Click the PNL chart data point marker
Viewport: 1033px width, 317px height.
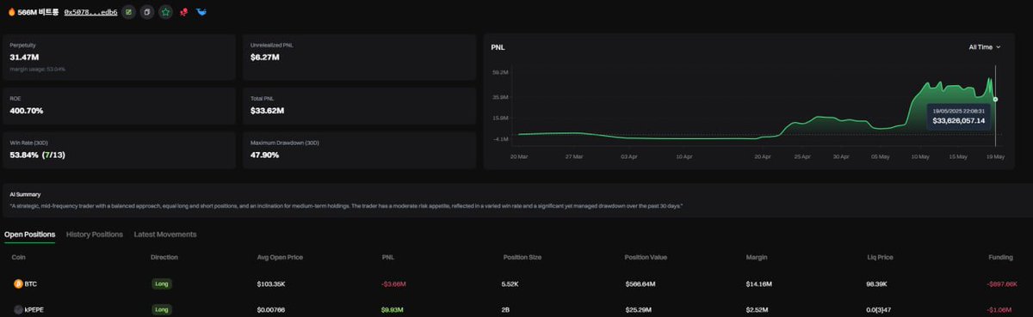point(995,99)
